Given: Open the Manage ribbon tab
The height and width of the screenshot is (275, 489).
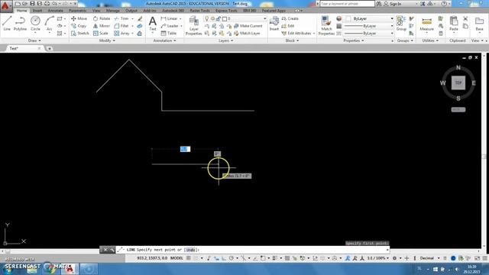Looking at the screenshot, I should 112,11.
